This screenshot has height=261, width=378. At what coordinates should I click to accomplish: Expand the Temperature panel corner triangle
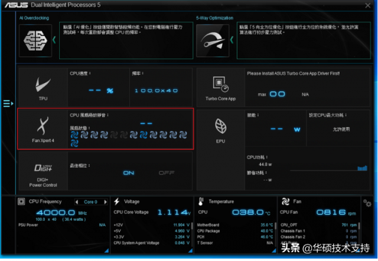coord(274,250)
